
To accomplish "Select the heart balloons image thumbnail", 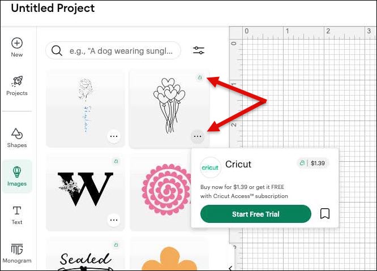I will [169, 109].
